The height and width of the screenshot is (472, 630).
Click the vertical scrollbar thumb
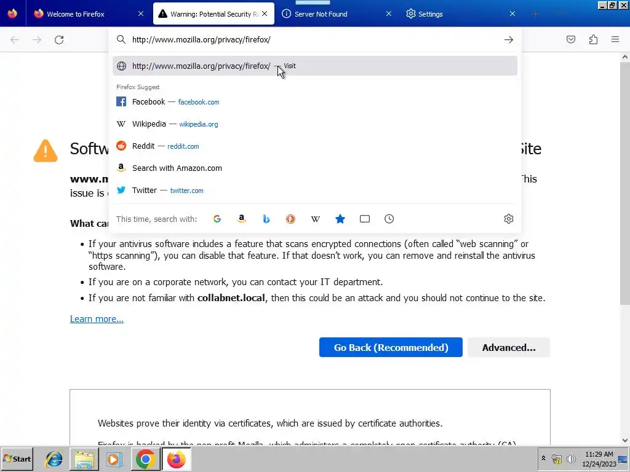(x=625, y=183)
